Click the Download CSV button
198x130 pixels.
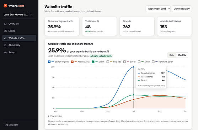click(182, 9)
